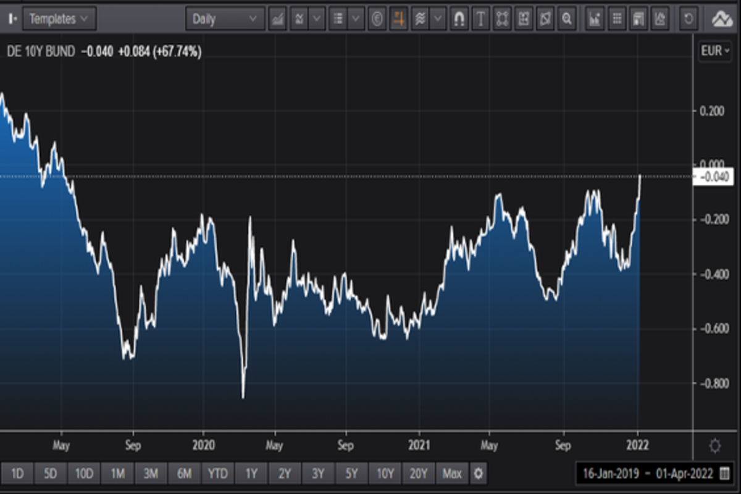
Task: Open the Templates dropdown
Action: click(59, 19)
